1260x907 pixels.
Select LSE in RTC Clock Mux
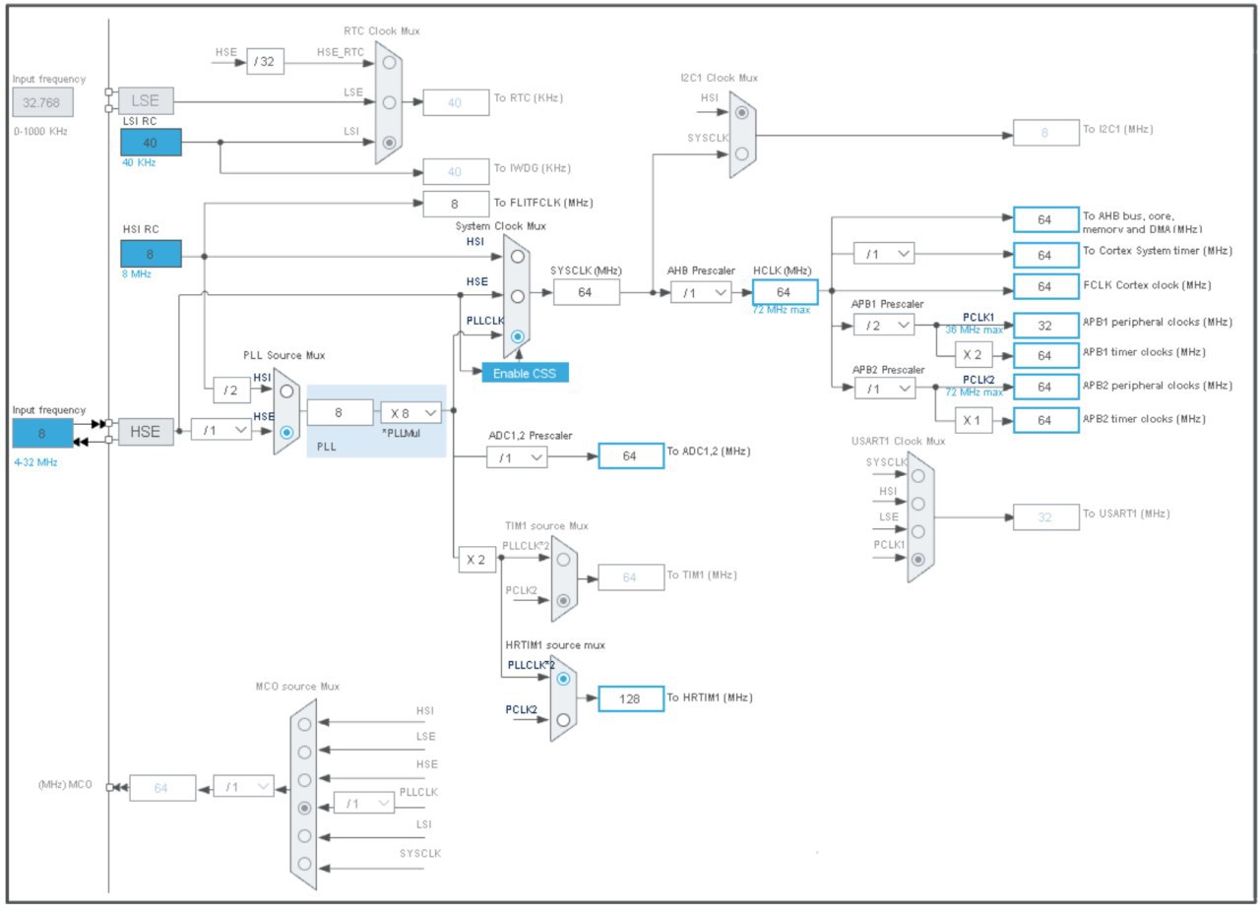coord(391,101)
